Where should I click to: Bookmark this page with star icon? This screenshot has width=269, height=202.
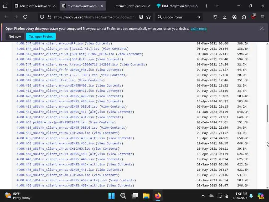[x=148, y=17]
